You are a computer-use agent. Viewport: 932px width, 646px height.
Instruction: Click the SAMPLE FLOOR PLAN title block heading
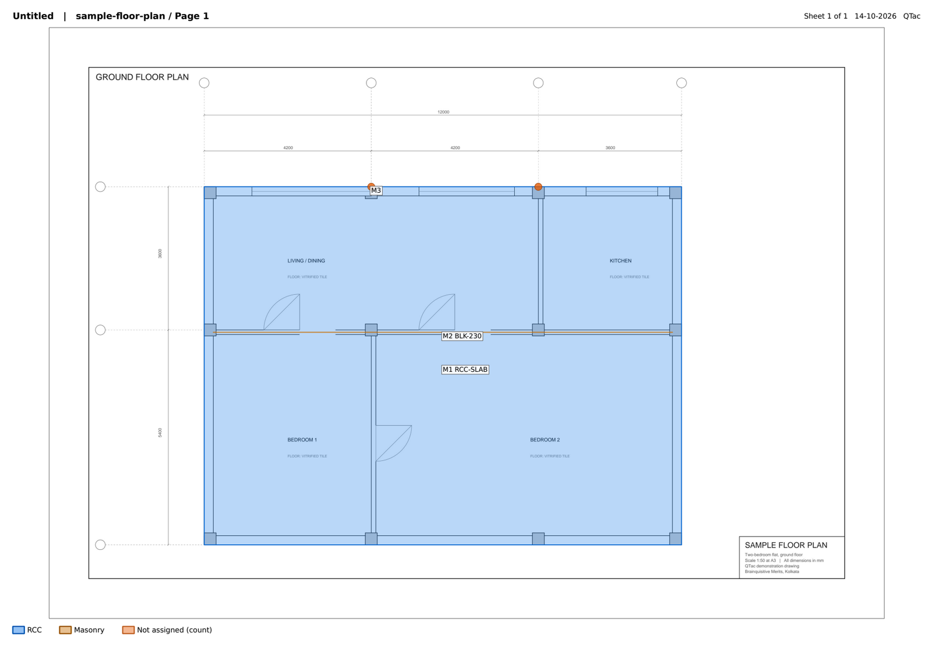pyautogui.click(x=786, y=545)
